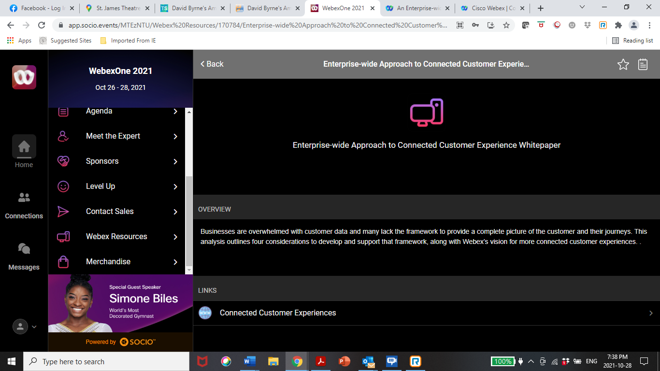
Task: Click the WebexOne app logo
Action: tap(24, 77)
